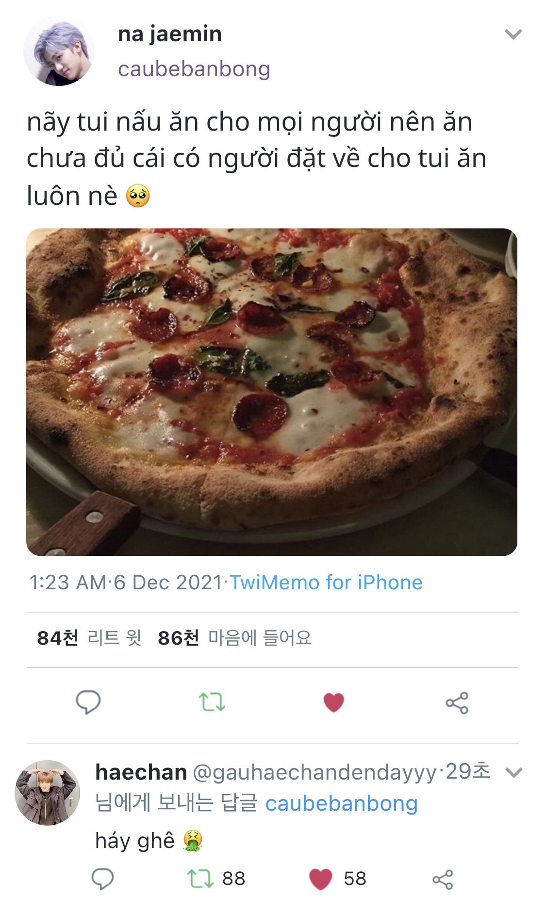
Task: Expand options chevron on haechan's reply
Action: (x=513, y=772)
